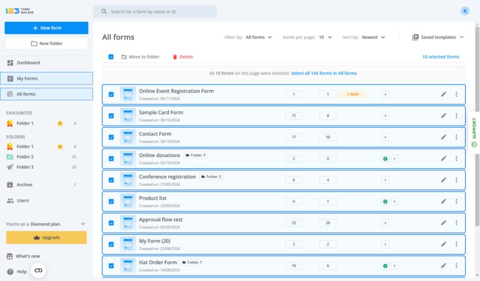Click the Upgrade button

click(x=46, y=237)
